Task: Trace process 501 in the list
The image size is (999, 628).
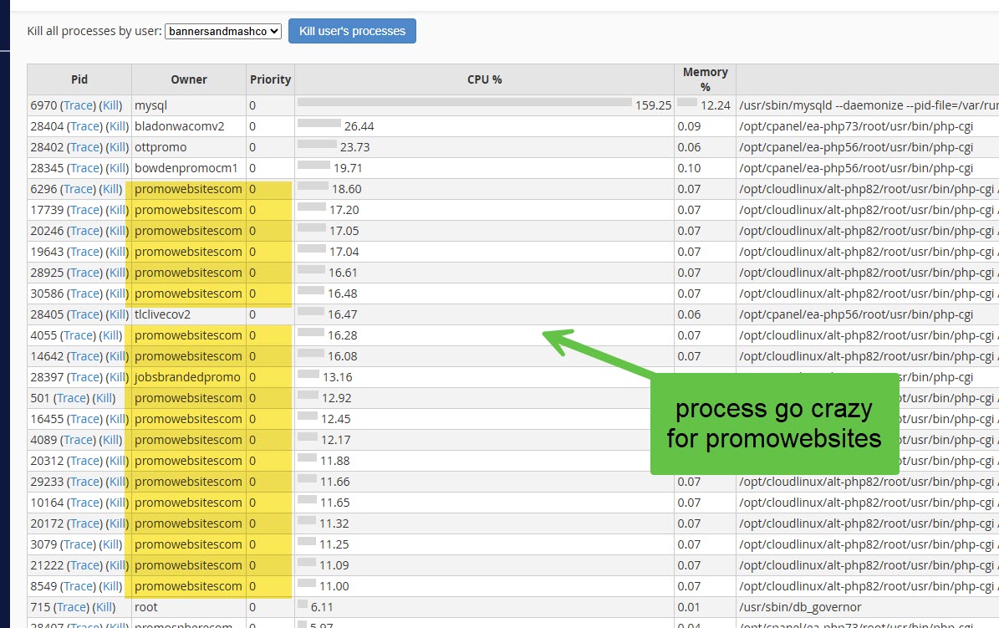Action: point(71,398)
